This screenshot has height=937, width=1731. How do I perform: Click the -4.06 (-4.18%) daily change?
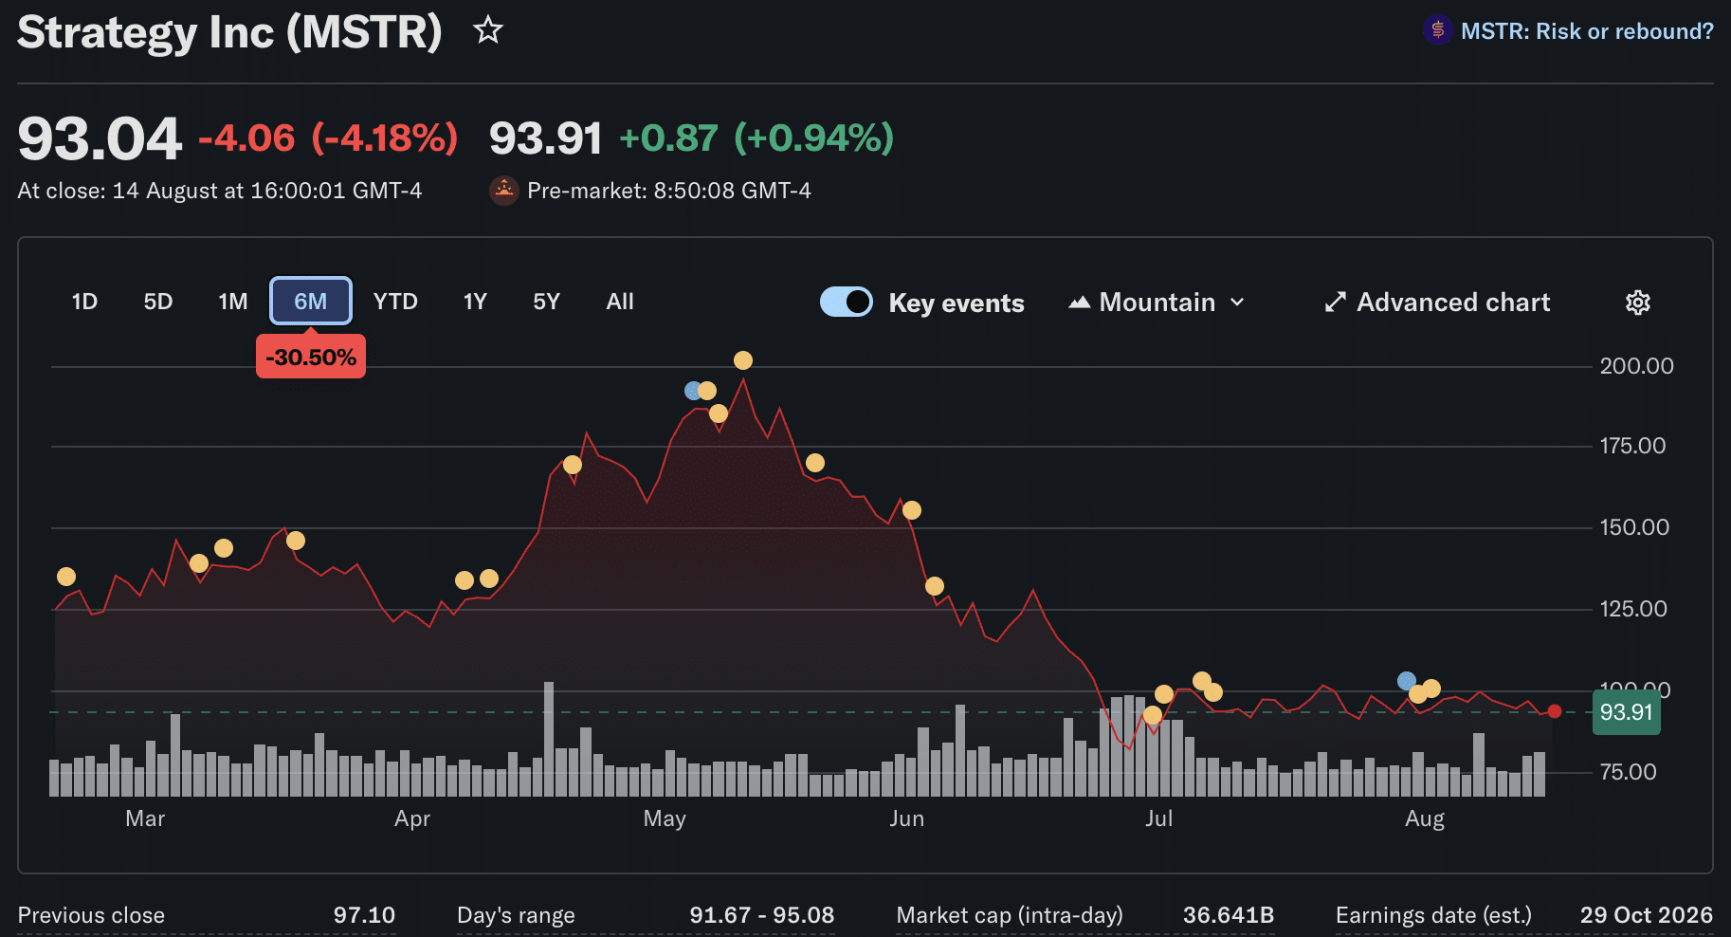click(328, 138)
